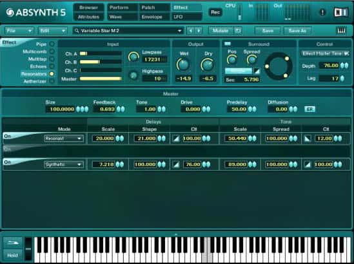
Task: Click the Size value stepper arrows
Action: pyautogui.click(x=82, y=109)
